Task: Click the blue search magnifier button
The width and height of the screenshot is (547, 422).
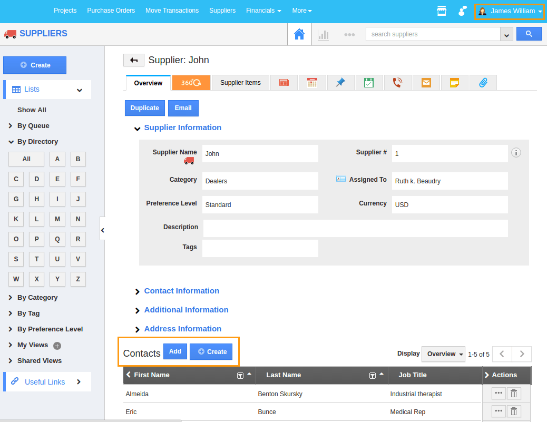Action: point(529,34)
